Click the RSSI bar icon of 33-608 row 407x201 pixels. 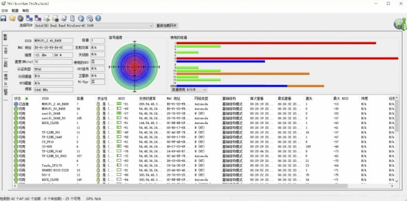pos(119,146)
